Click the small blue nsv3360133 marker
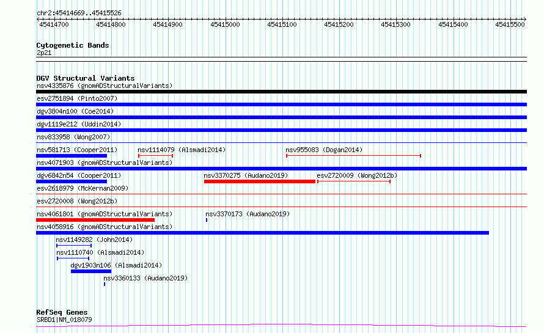Viewport: 544px width, 333px height. pyautogui.click(x=105, y=284)
